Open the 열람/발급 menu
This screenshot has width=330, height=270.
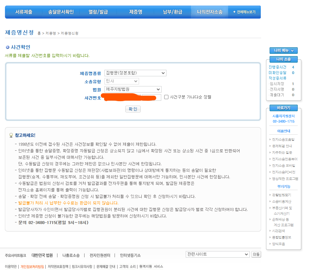(98, 12)
